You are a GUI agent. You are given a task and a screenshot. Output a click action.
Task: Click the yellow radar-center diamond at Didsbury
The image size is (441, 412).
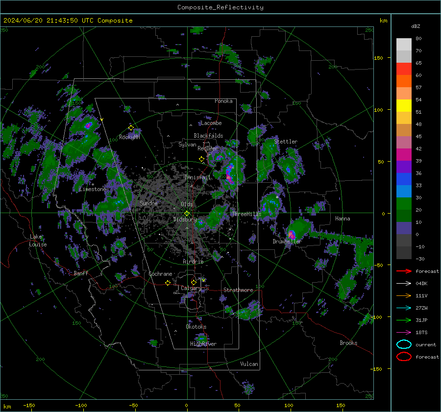pyautogui.click(x=187, y=214)
